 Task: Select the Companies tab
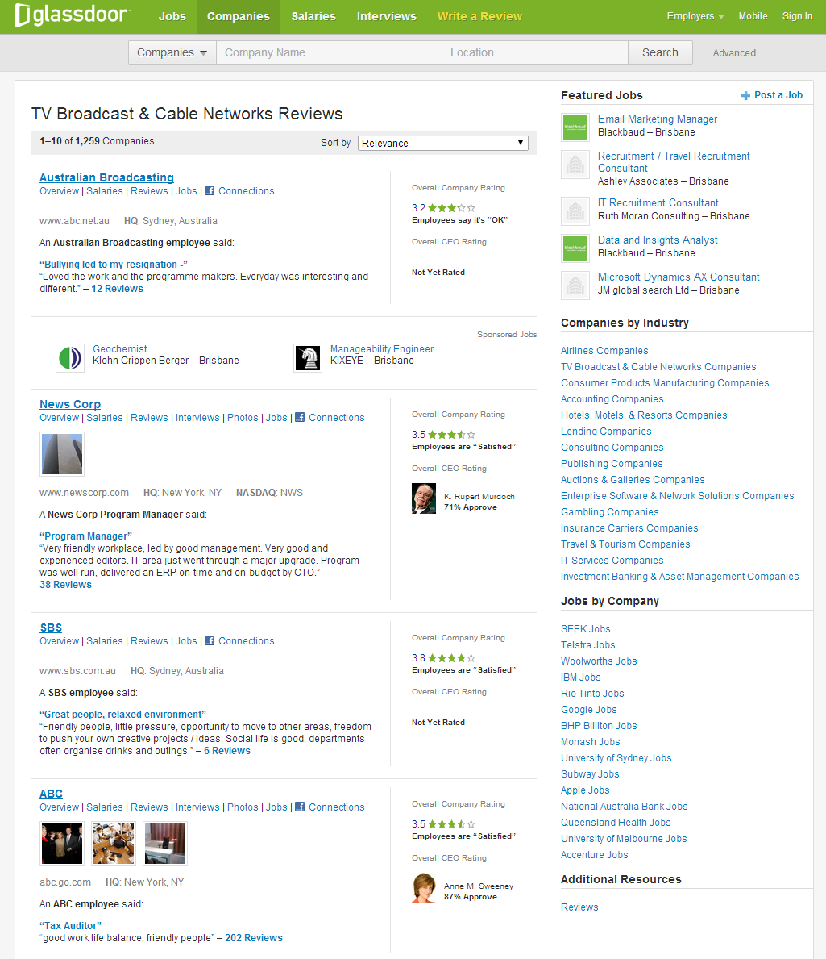239,16
